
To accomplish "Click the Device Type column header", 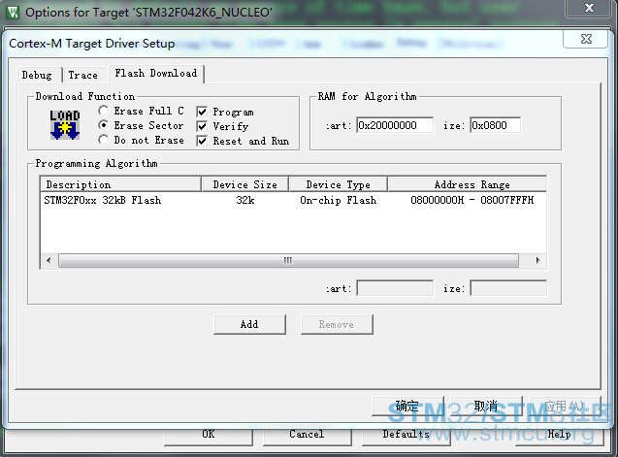I will coord(339,184).
